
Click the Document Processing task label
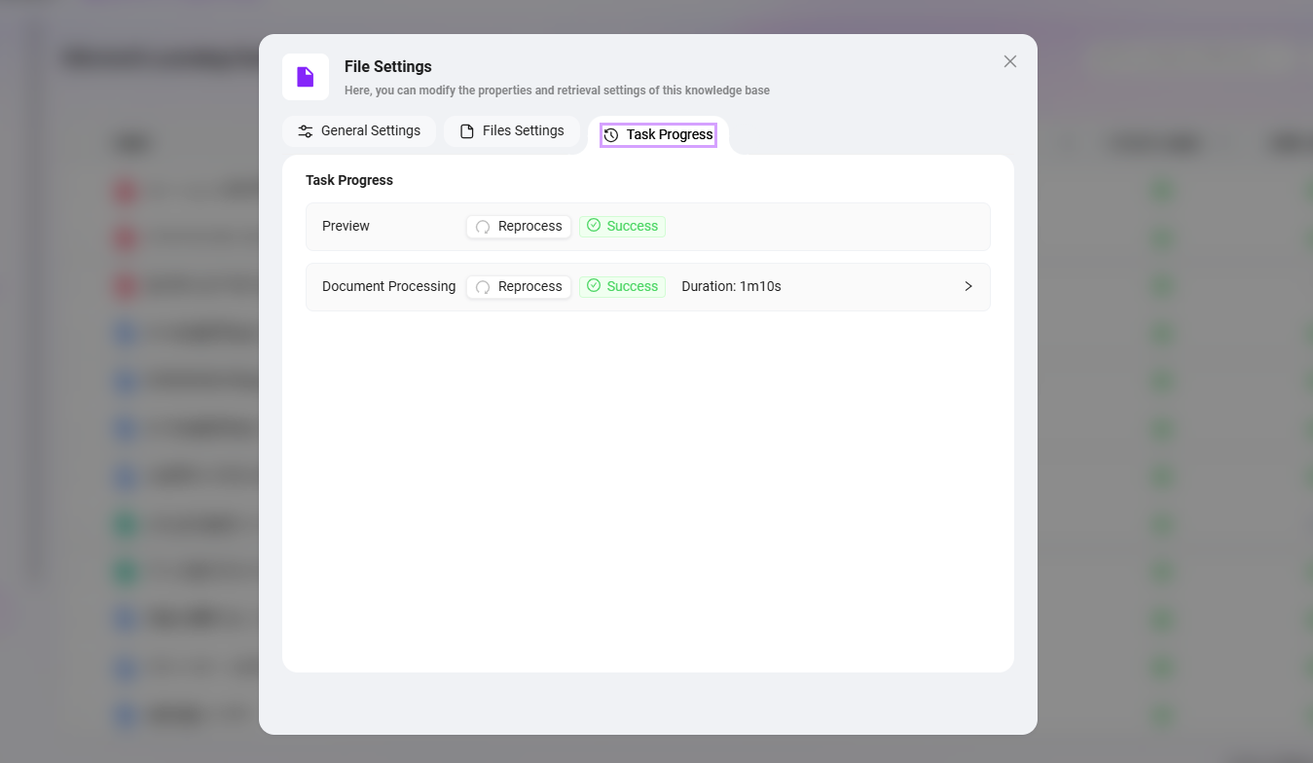point(388,286)
